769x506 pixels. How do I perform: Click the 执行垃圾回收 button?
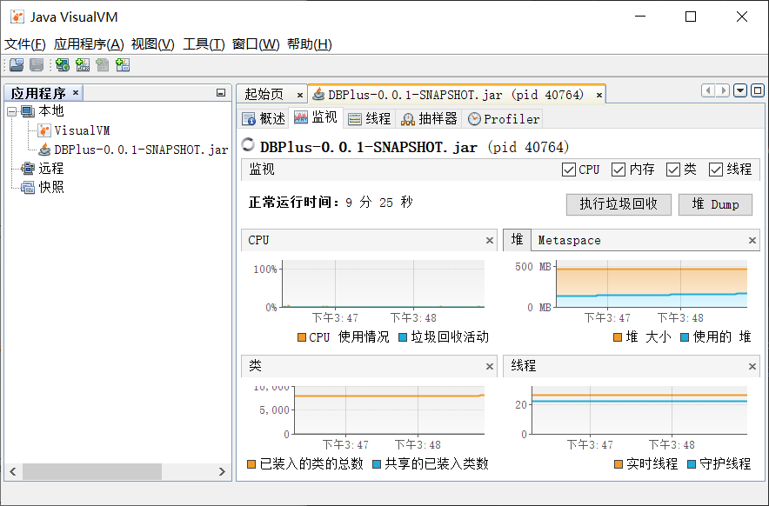coord(619,204)
